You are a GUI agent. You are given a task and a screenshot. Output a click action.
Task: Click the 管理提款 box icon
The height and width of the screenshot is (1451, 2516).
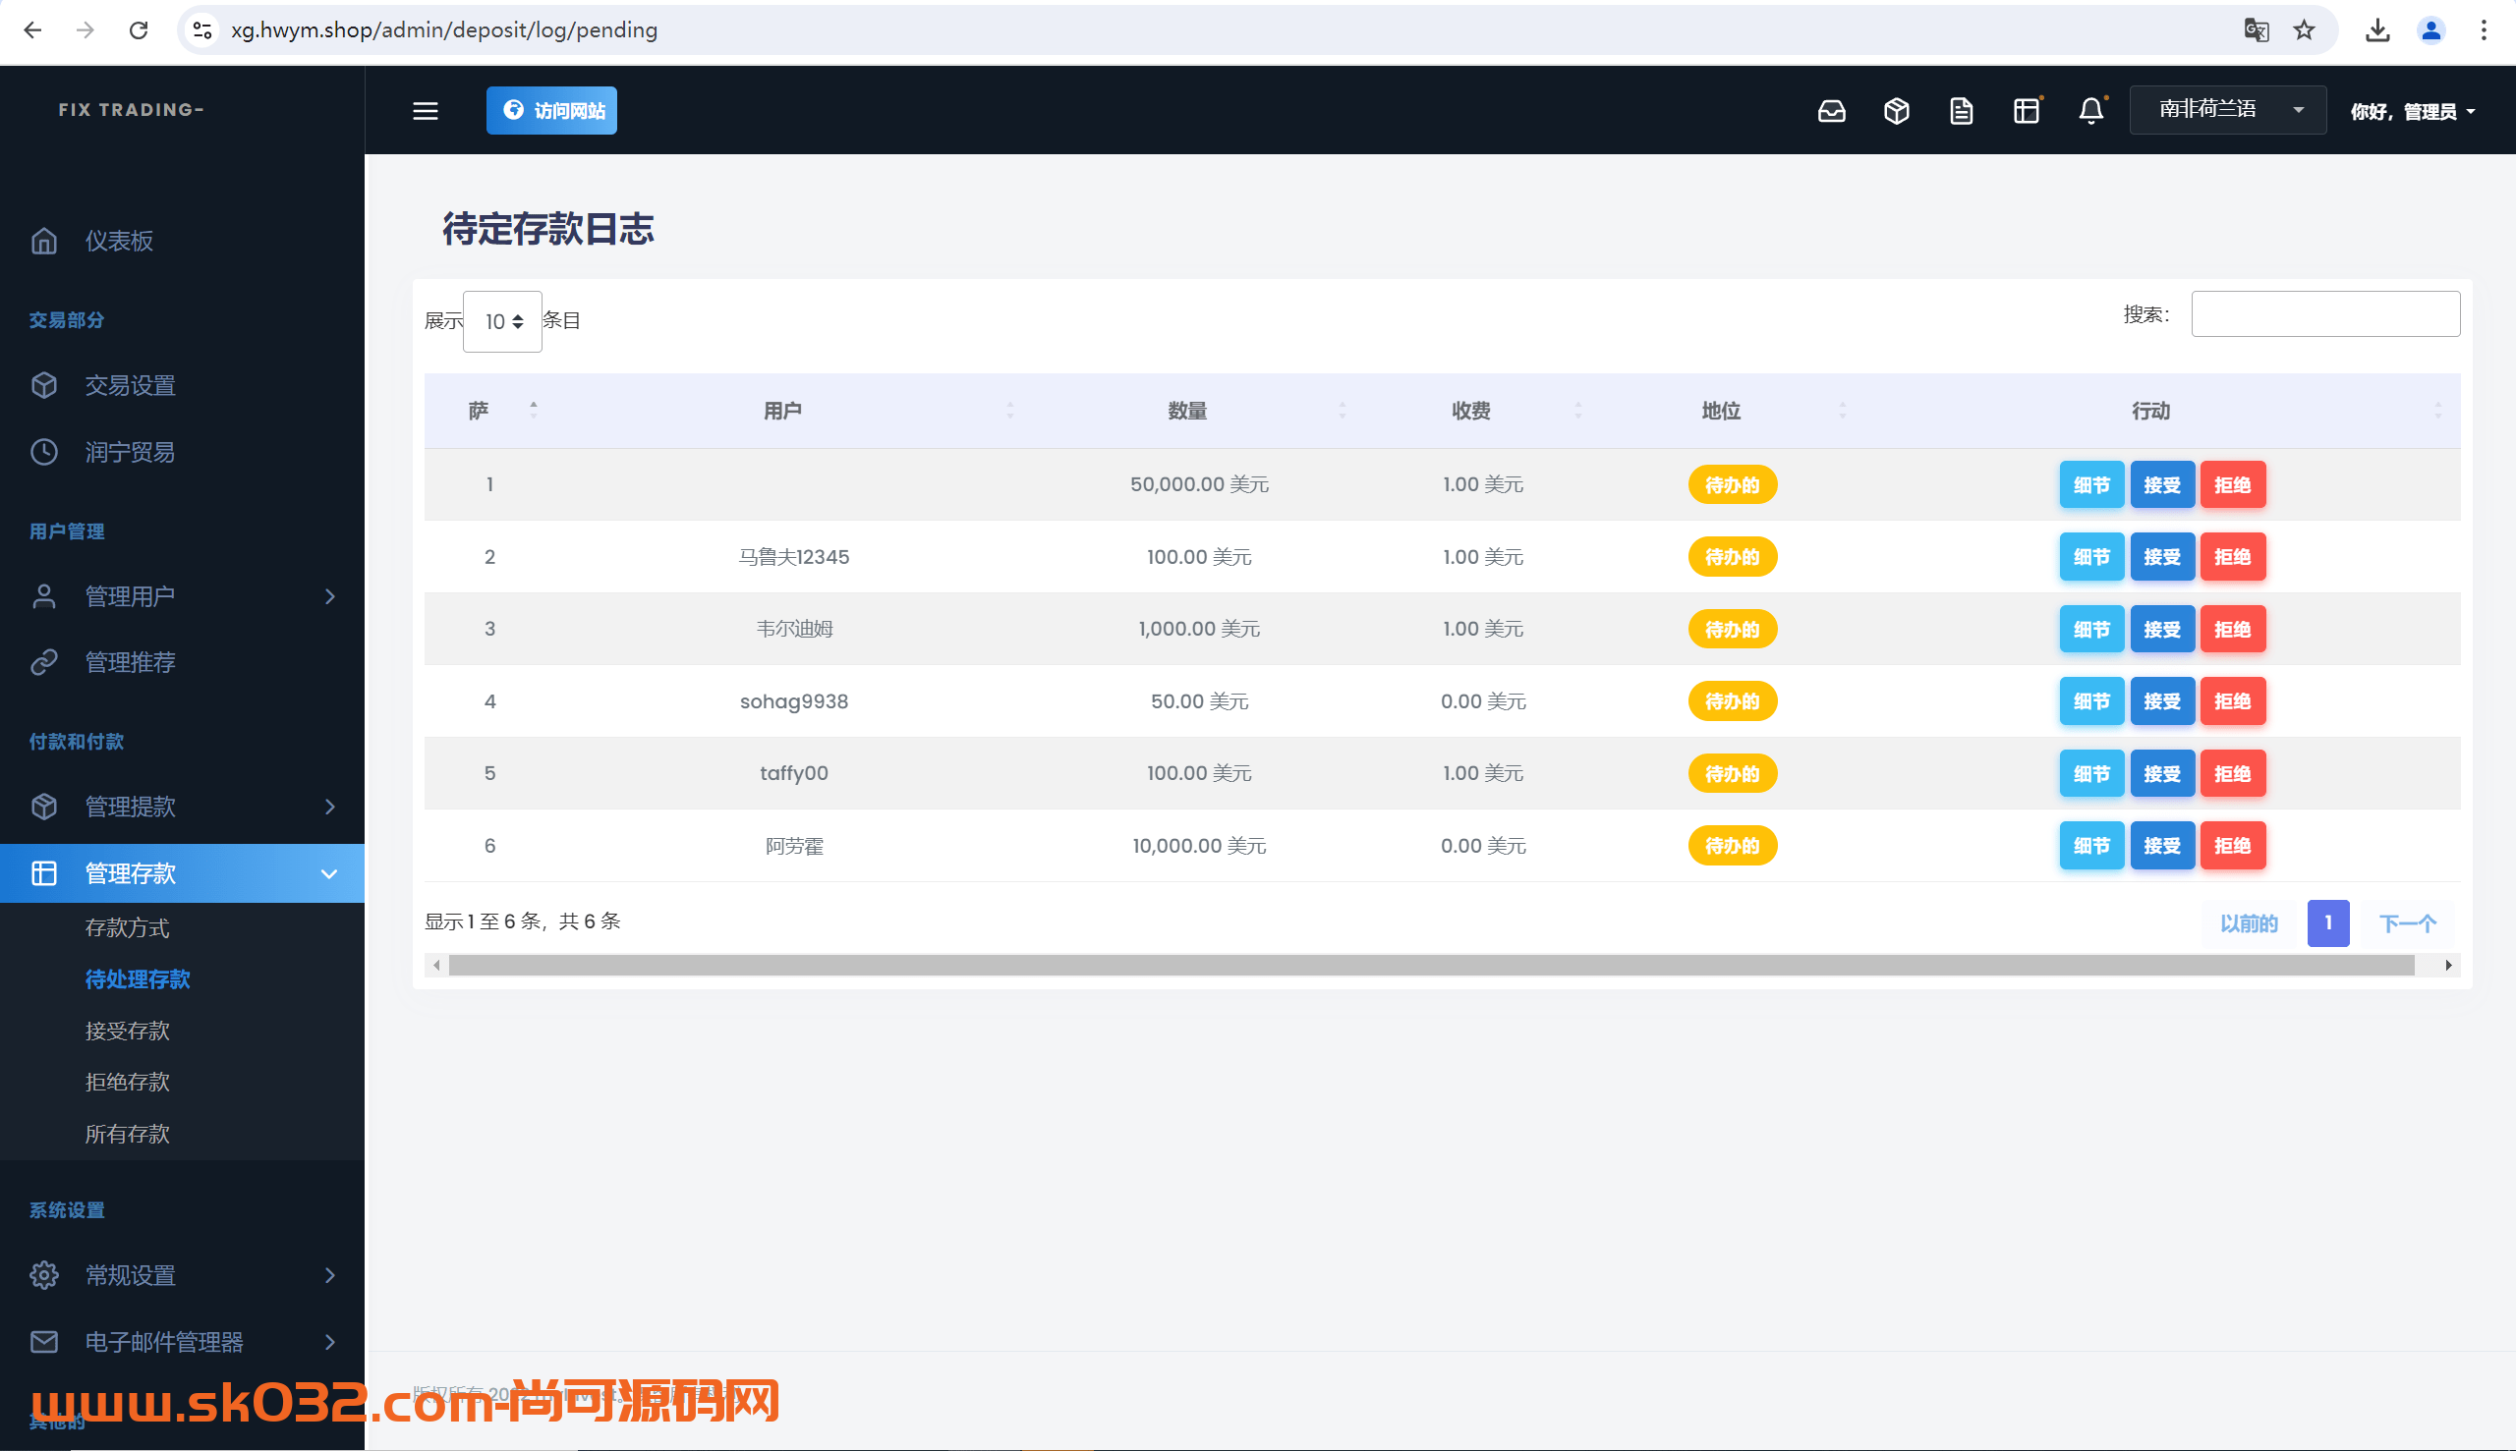point(44,807)
